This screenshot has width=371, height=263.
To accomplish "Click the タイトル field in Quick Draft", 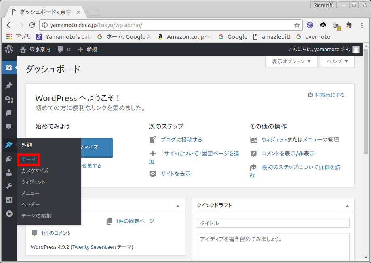I will point(273,223).
